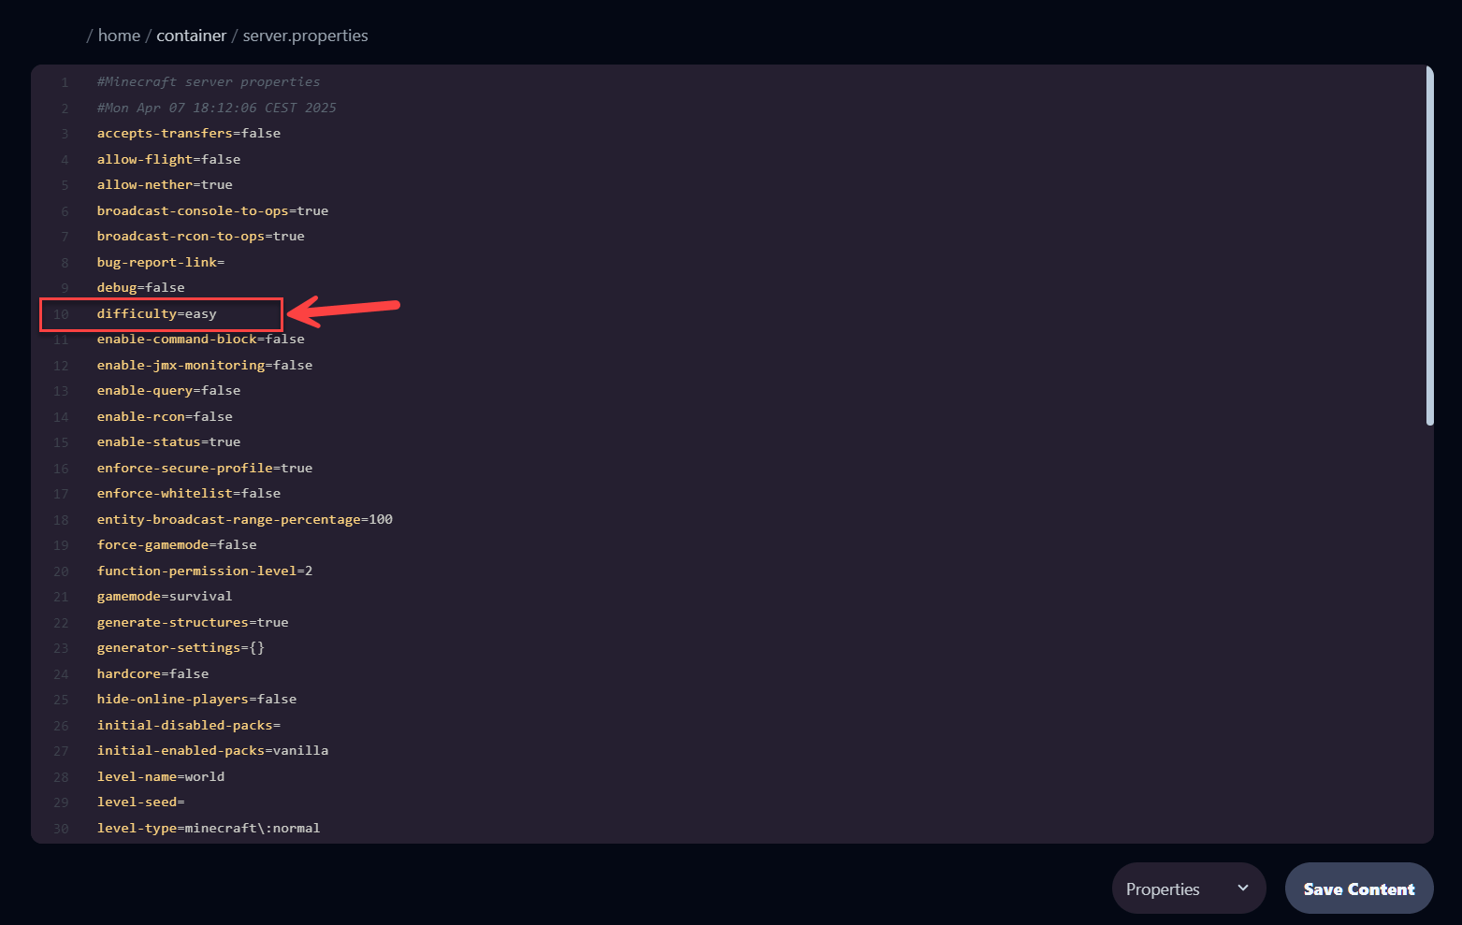Place cursor on the bug-report-link= line
The width and height of the screenshot is (1462, 925).
point(160,263)
